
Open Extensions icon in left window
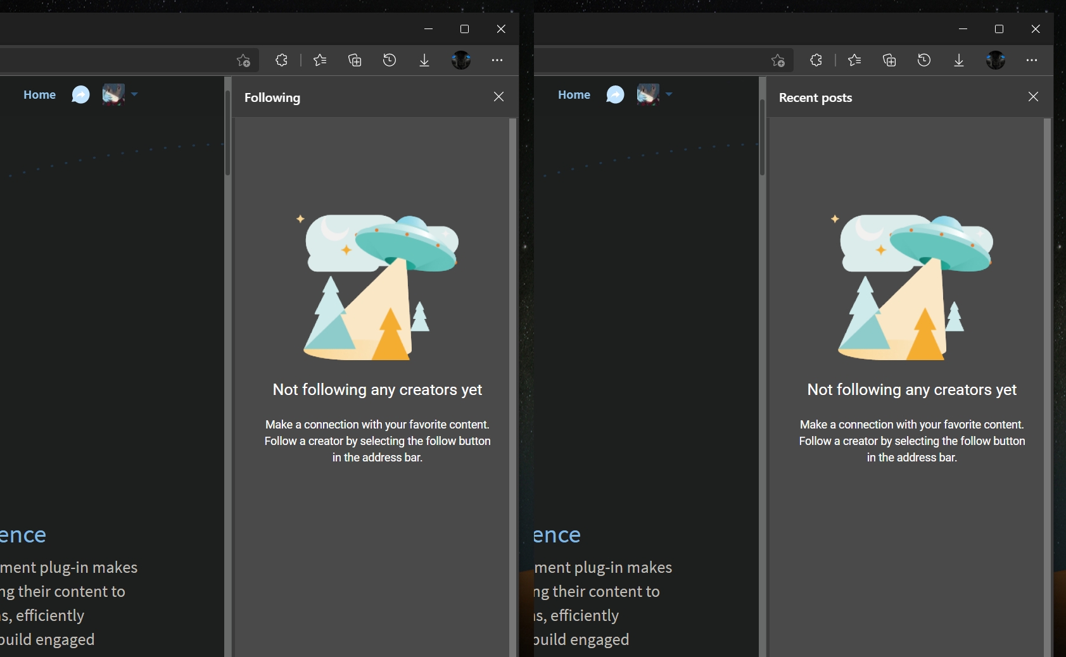[281, 60]
